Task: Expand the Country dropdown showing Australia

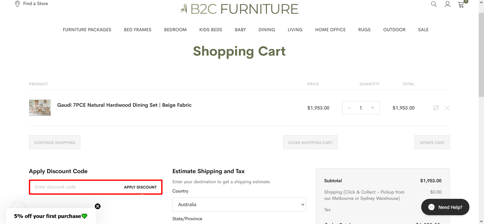Action: point(239,205)
